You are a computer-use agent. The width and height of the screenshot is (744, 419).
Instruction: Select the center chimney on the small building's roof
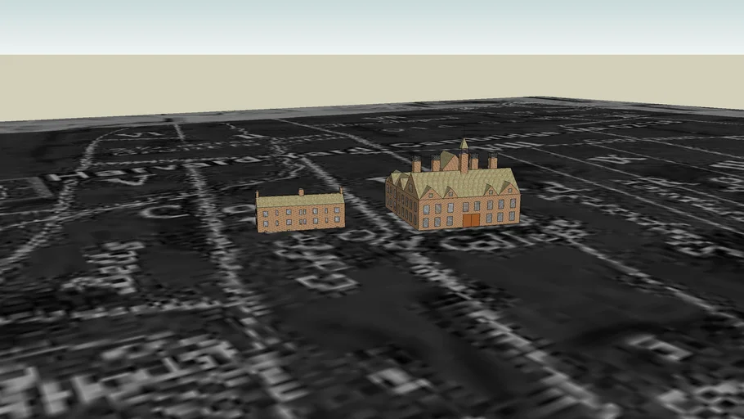point(301,192)
